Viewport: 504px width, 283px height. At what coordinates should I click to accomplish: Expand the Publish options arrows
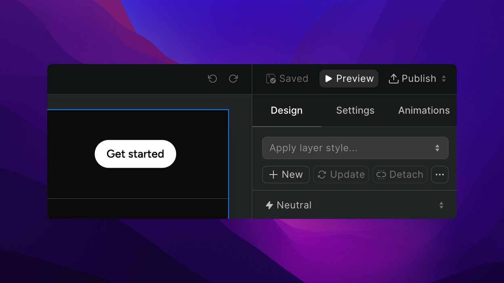[444, 79]
